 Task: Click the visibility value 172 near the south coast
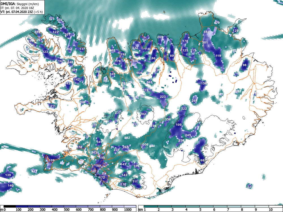coord(102,178)
